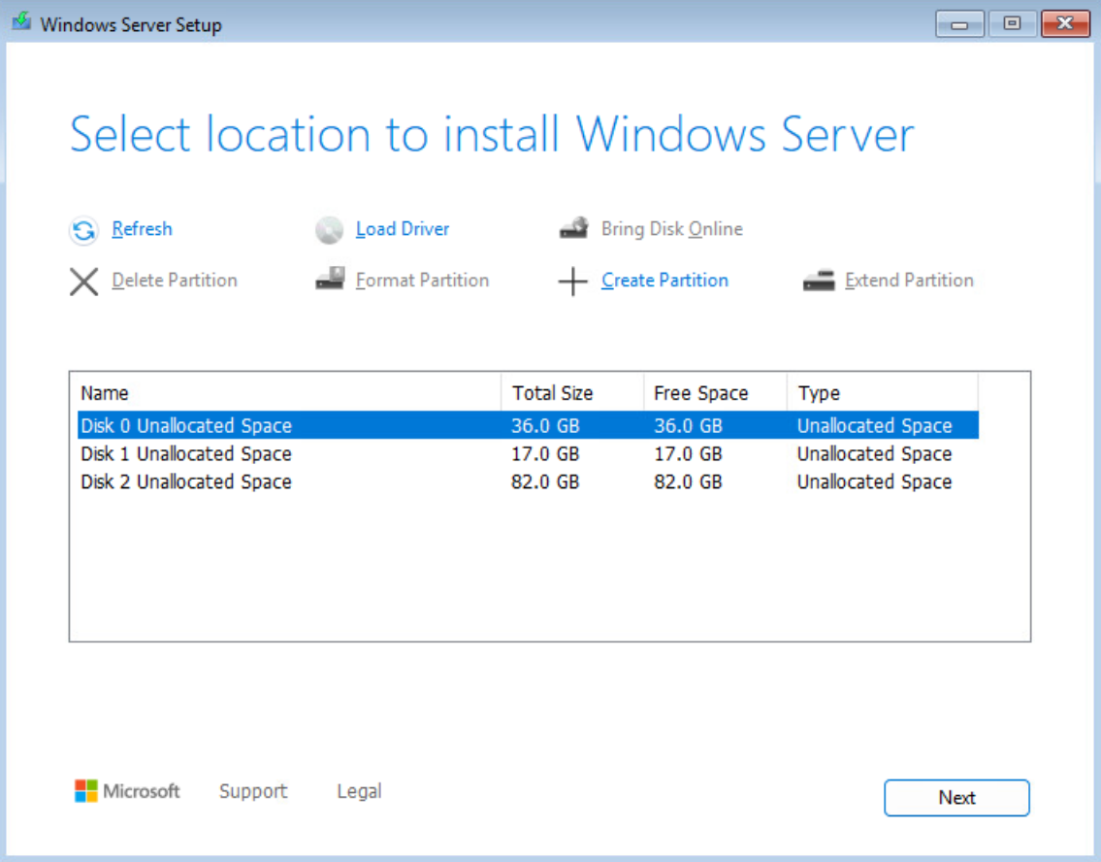Open the Refresh link

click(142, 229)
